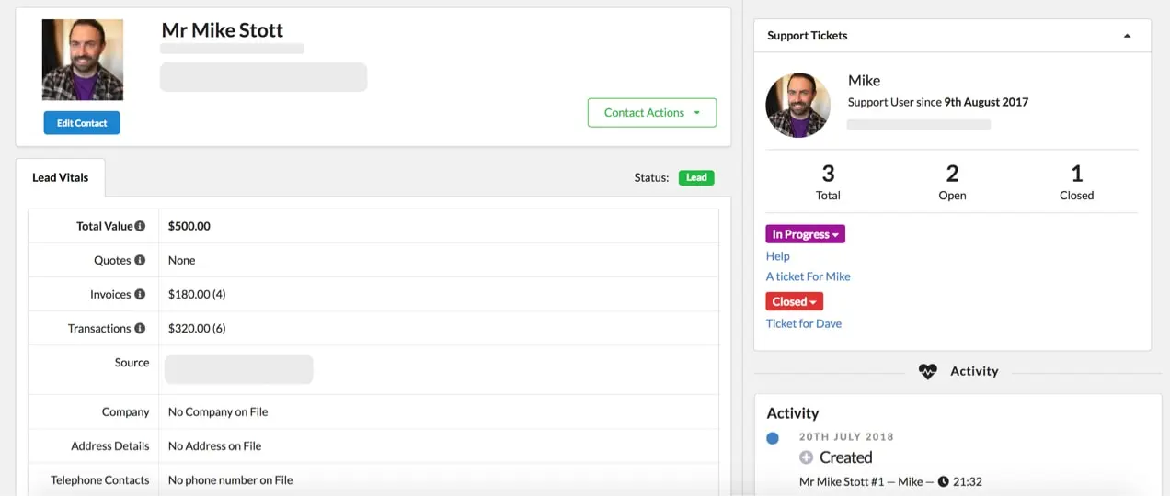
Task: Click the $500.00 total value
Action: pos(189,226)
